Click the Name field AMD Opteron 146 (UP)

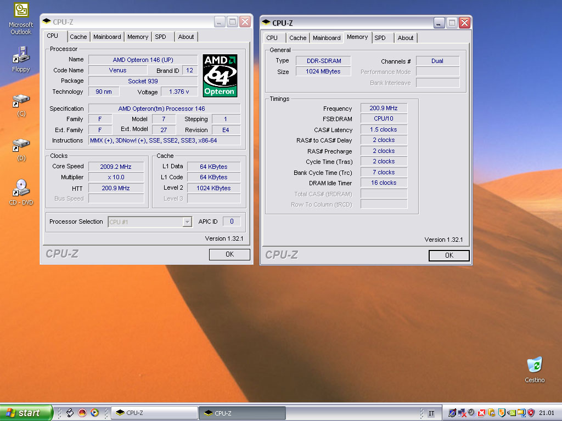[143, 60]
